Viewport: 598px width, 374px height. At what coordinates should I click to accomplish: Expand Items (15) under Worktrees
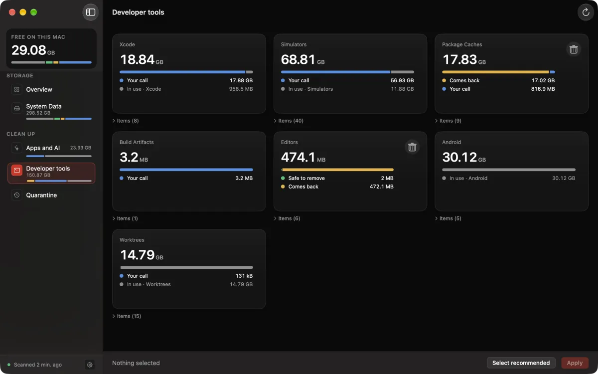(127, 316)
